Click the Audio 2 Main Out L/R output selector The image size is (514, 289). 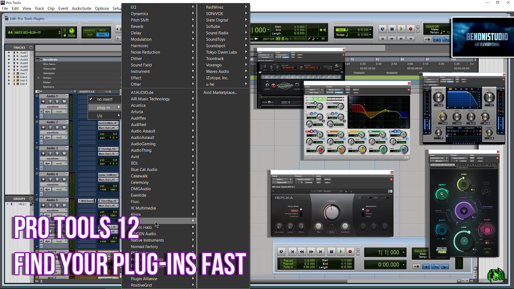pos(108,128)
